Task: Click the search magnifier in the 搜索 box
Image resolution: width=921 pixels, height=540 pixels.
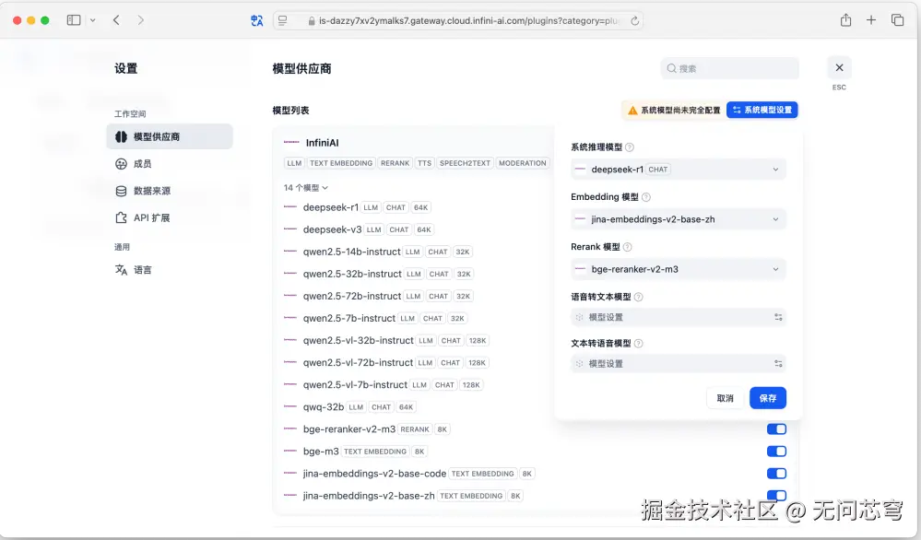Action: click(672, 67)
